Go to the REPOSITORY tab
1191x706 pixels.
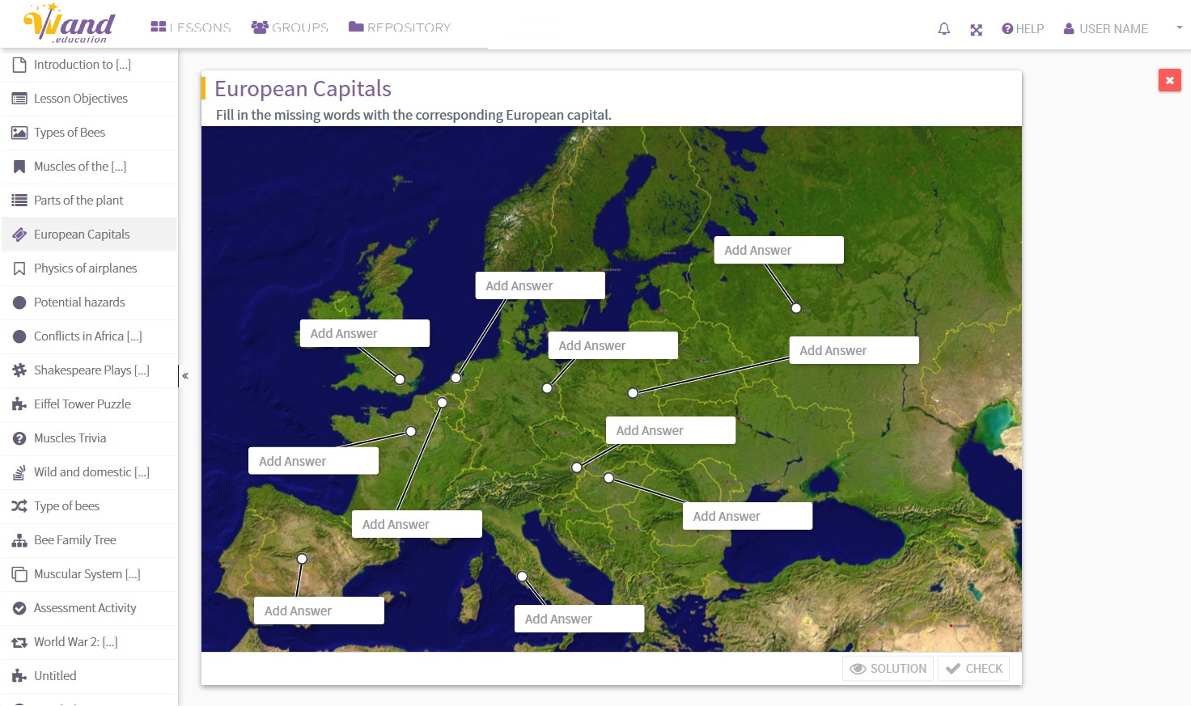400,27
